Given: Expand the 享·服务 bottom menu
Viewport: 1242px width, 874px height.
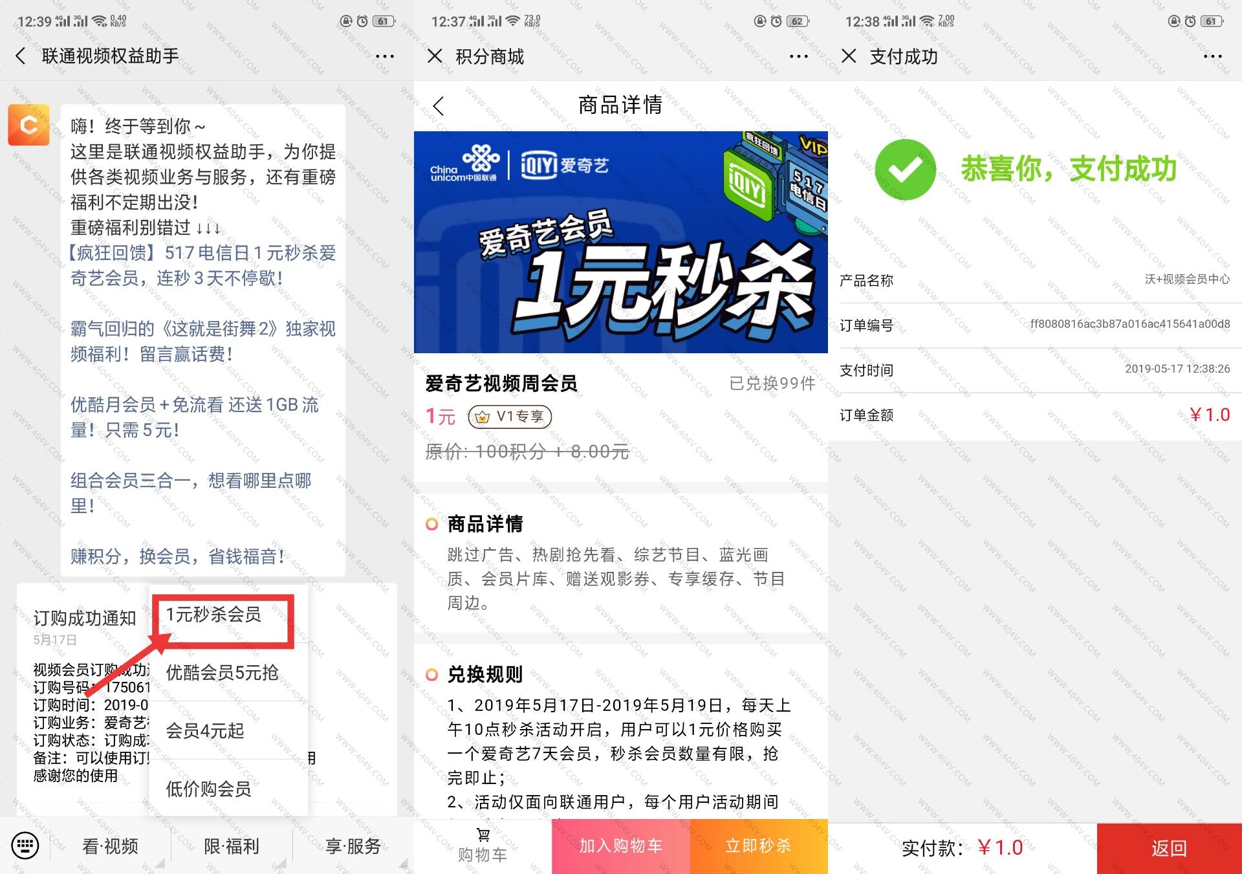Looking at the screenshot, I should pos(353,846).
